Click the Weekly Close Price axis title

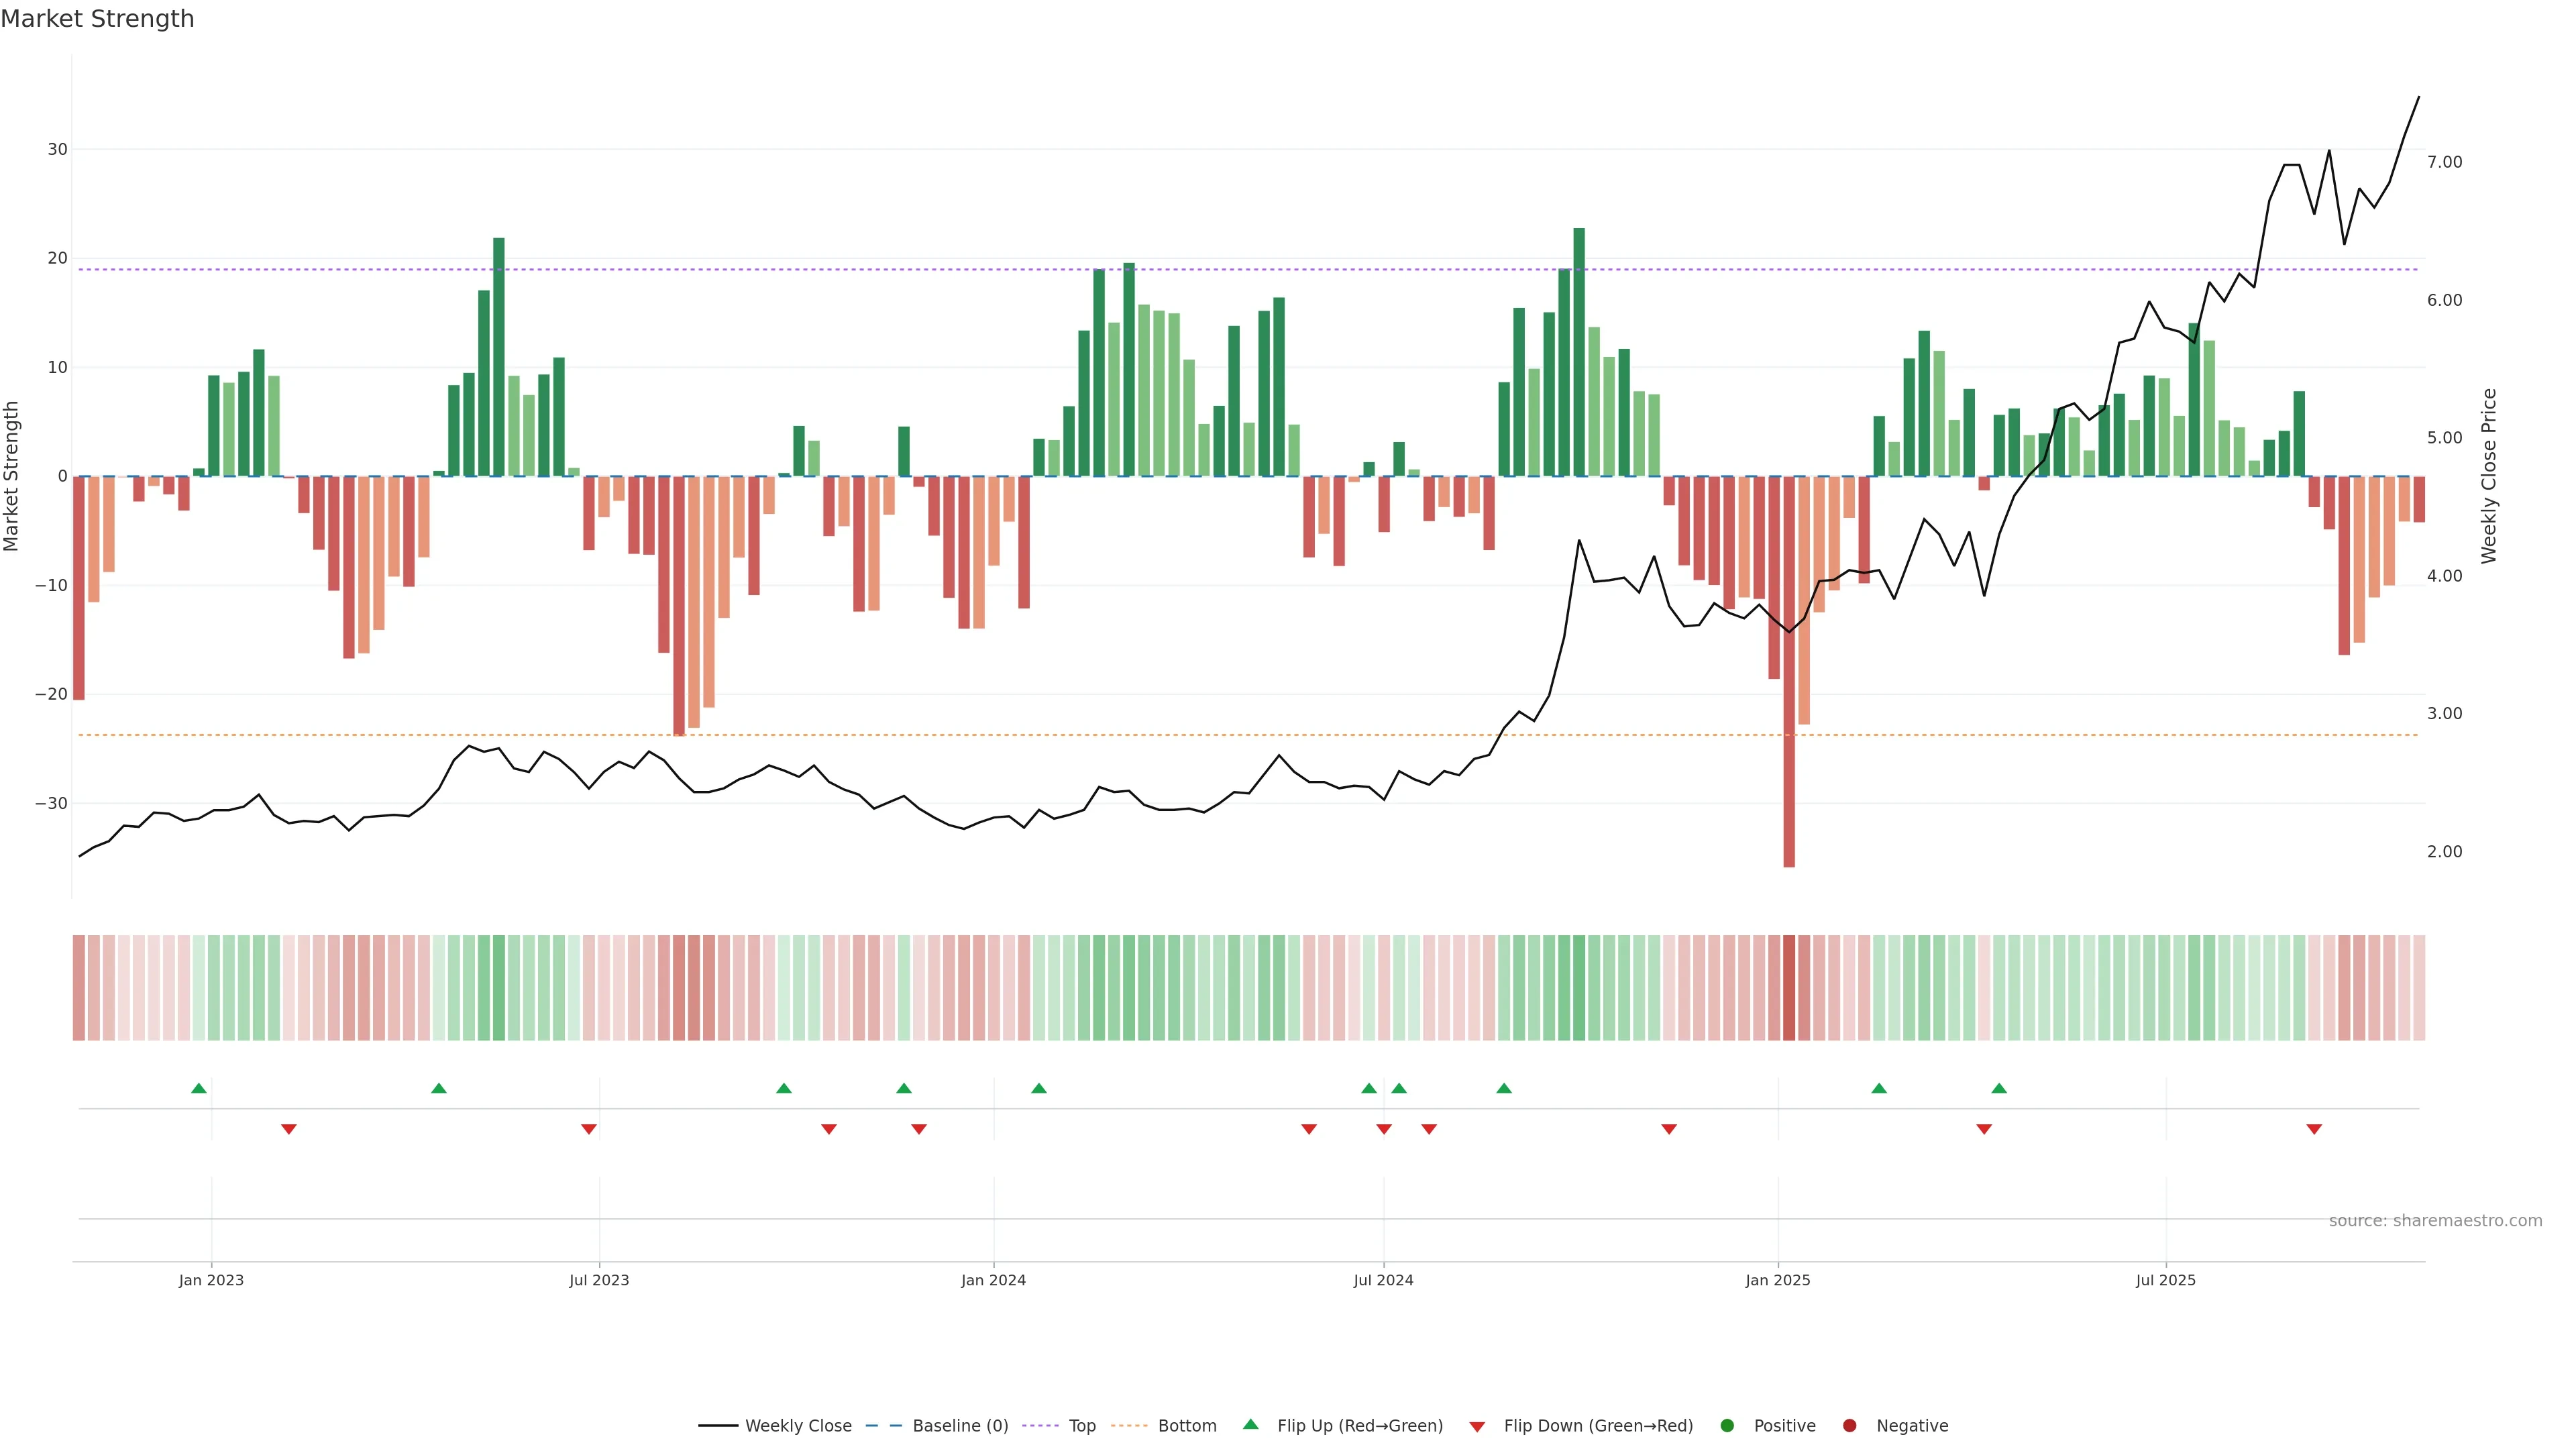click(2489, 476)
